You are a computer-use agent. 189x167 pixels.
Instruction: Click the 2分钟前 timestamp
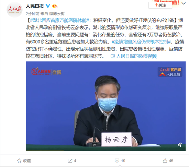pyautogui.click(x=32, y=14)
